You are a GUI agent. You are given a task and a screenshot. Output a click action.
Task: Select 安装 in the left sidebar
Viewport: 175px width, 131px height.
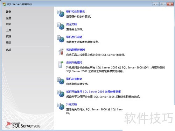click(x=8, y=18)
